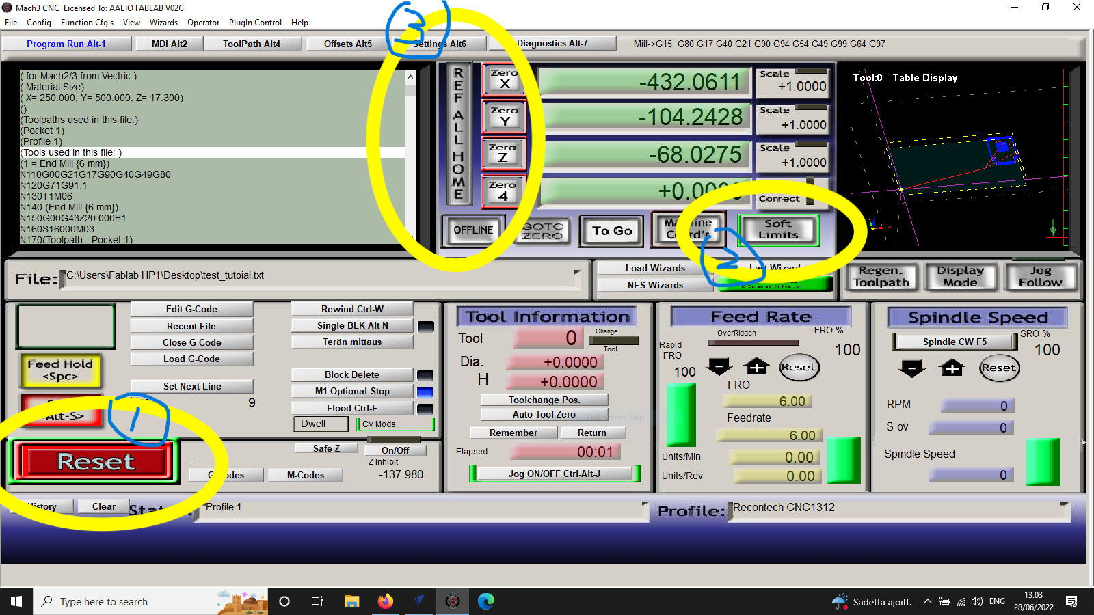Viewport: 1094px width, 615px height.
Task: Toggle Single BLK Alt-N mode
Action: [352, 326]
